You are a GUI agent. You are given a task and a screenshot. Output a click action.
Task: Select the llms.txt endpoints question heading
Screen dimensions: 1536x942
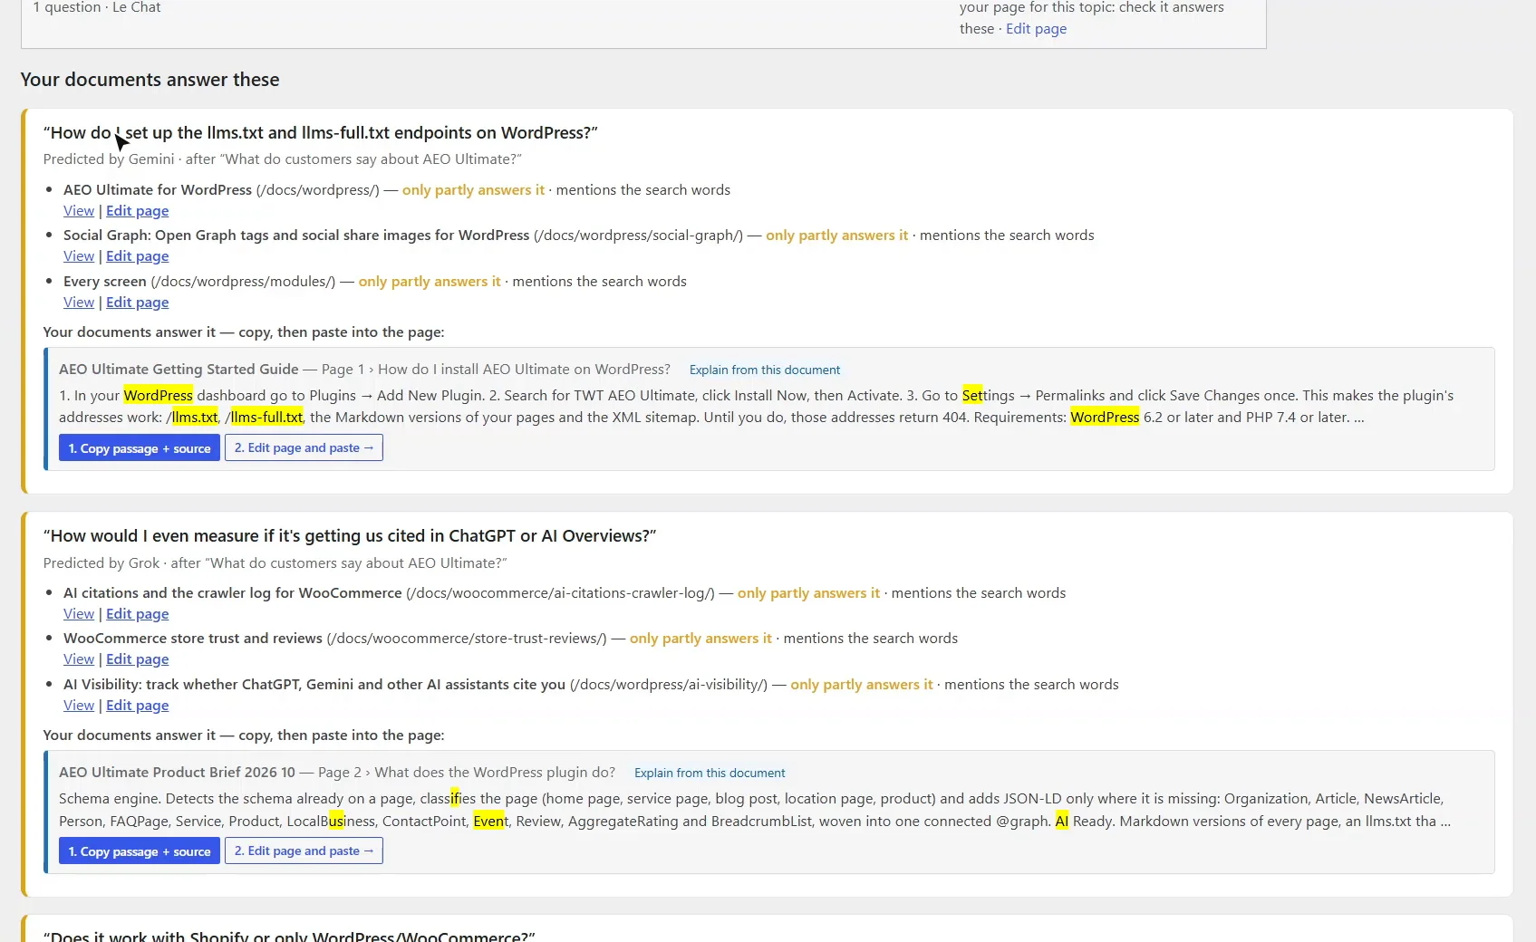pyautogui.click(x=321, y=133)
